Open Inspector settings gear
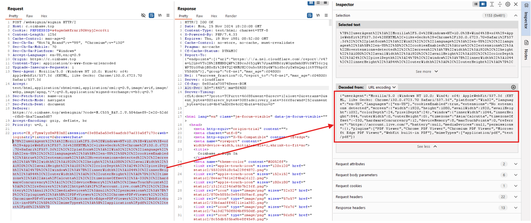The image size is (531, 223). coord(508,4)
